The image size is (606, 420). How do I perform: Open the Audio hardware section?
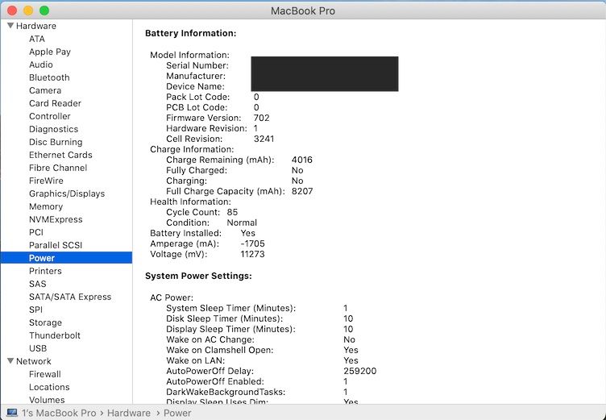click(x=41, y=64)
